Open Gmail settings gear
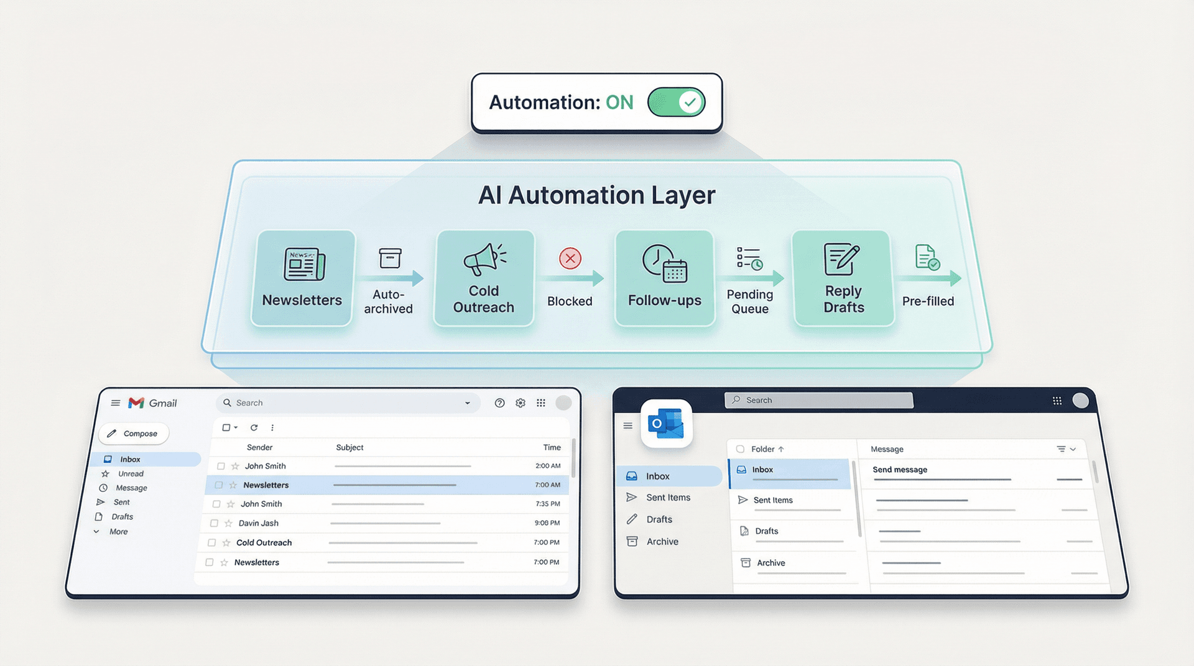The width and height of the screenshot is (1194, 666). pos(520,403)
